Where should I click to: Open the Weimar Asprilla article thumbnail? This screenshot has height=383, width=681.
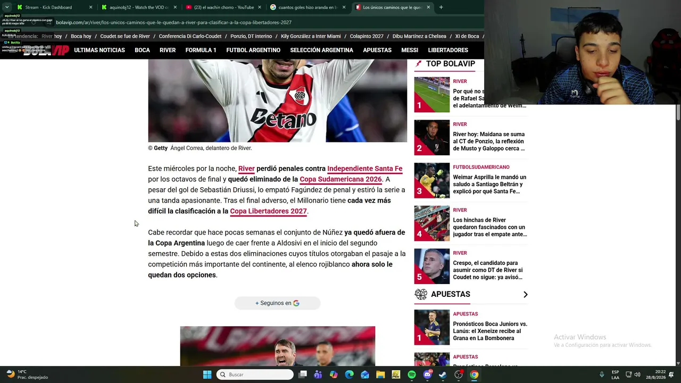pyautogui.click(x=432, y=180)
